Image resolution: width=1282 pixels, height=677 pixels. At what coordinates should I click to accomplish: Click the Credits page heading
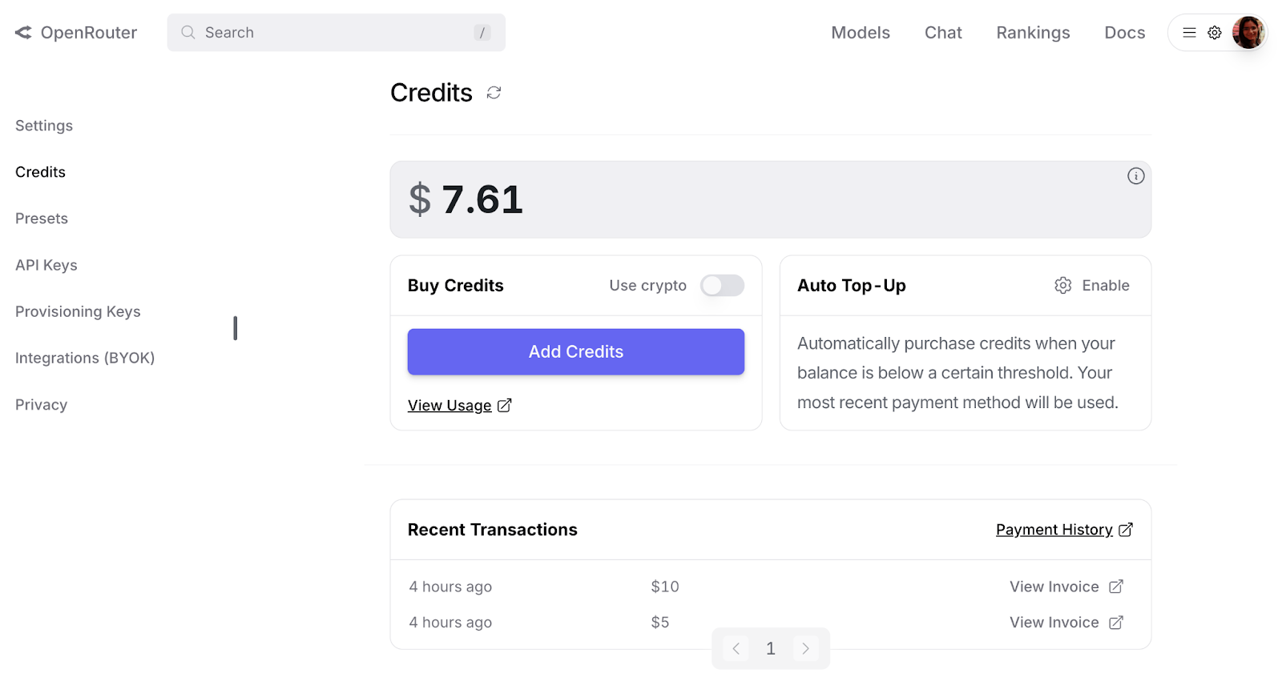pyautogui.click(x=431, y=93)
